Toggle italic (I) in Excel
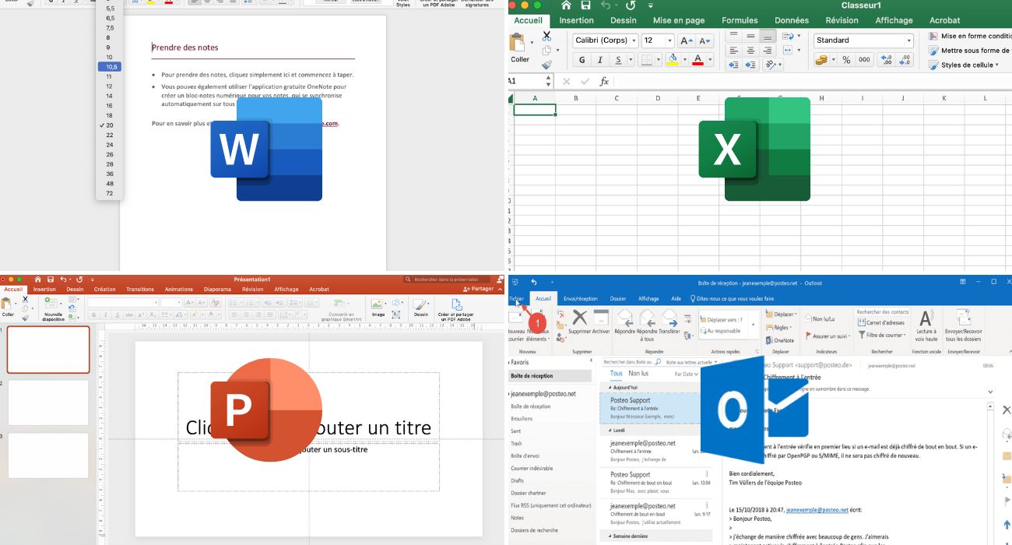This screenshot has height=545, width=1012. click(600, 60)
